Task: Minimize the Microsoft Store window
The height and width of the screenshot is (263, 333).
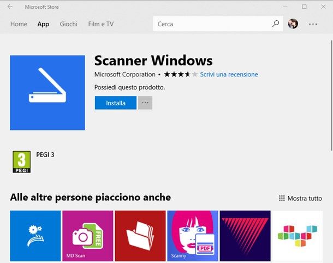Action: [285, 7]
